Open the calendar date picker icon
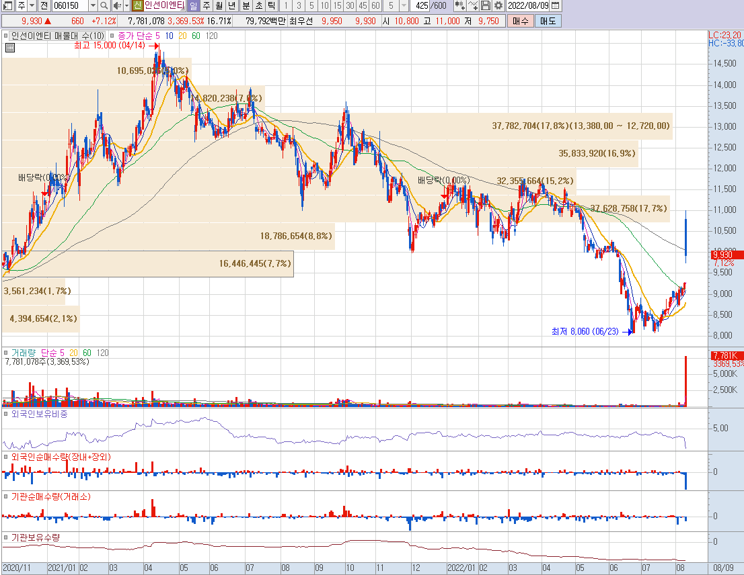The width and height of the screenshot is (744, 575). pos(556,5)
